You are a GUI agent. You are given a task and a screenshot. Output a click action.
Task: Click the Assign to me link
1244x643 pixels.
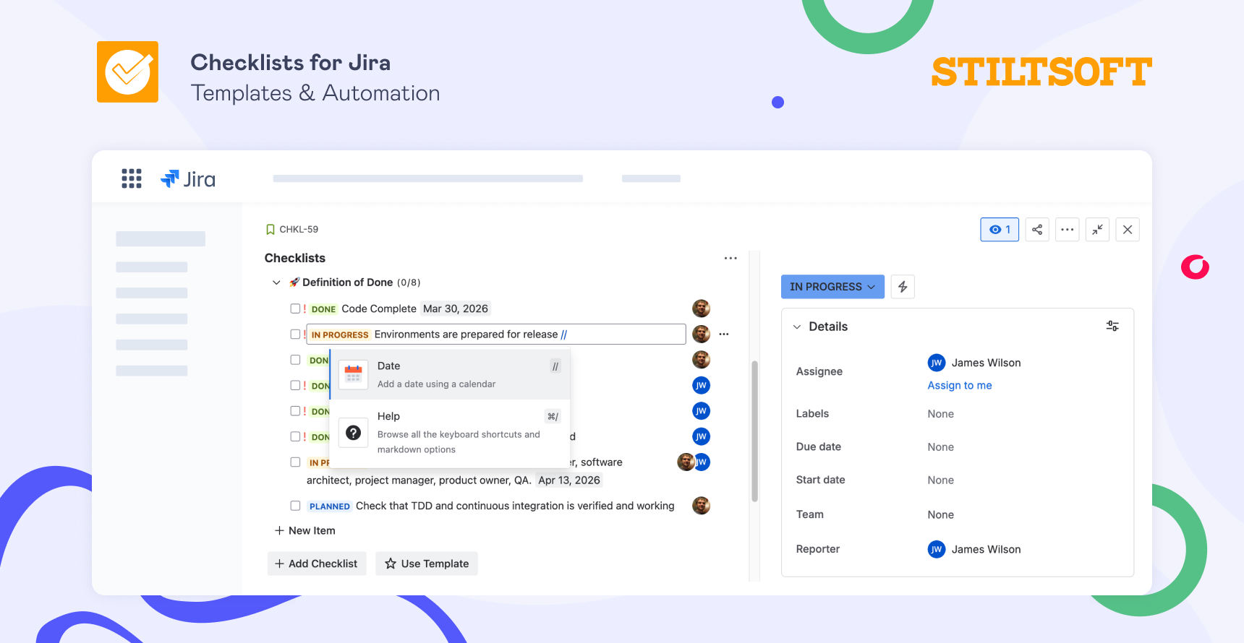pyautogui.click(x=960, y=385)
